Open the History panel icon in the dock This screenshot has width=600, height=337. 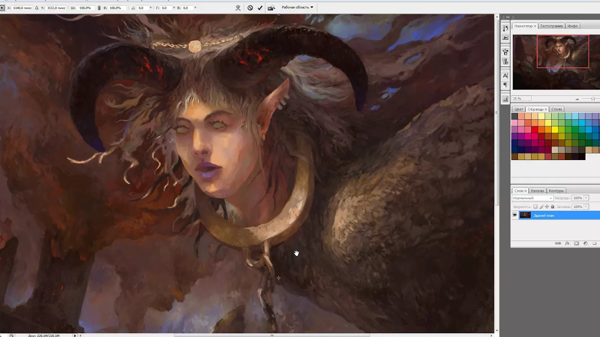point(505,29)
